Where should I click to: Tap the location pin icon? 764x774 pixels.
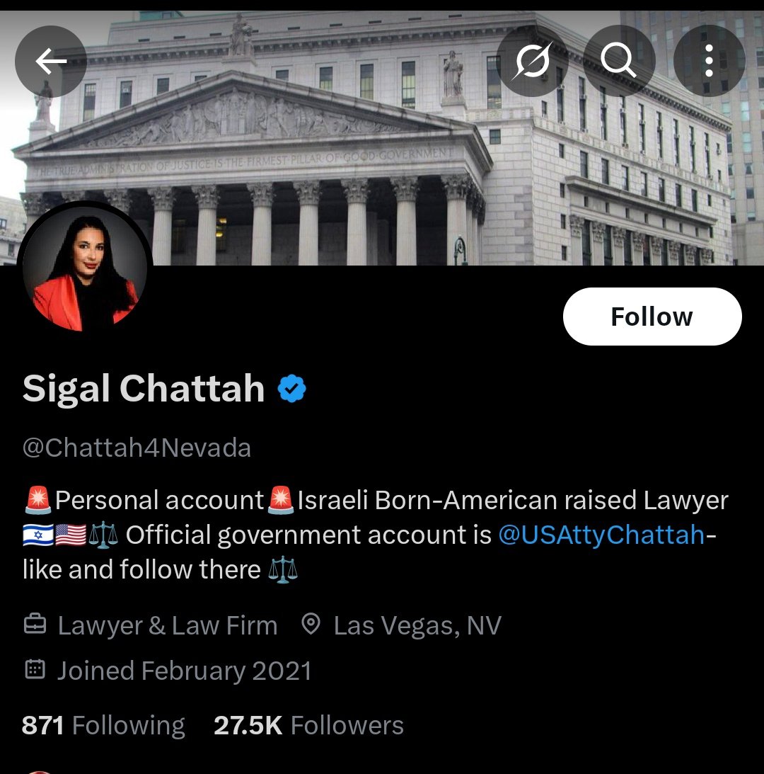coord(311,624)
